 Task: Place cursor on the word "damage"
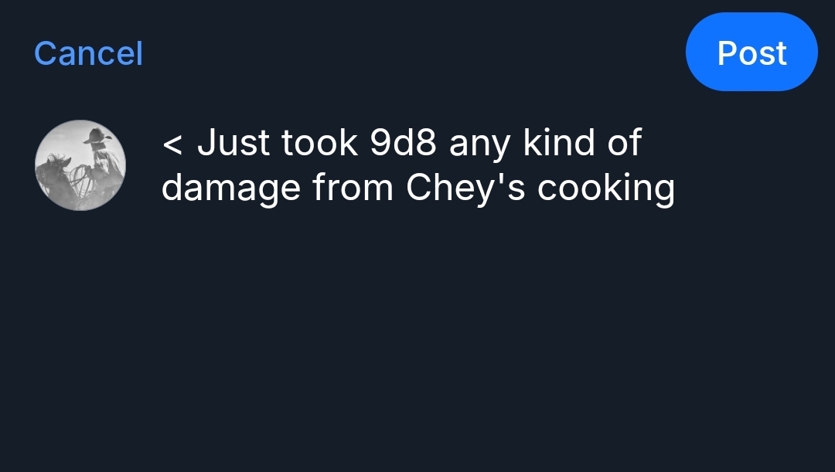(x=231, y=189)
